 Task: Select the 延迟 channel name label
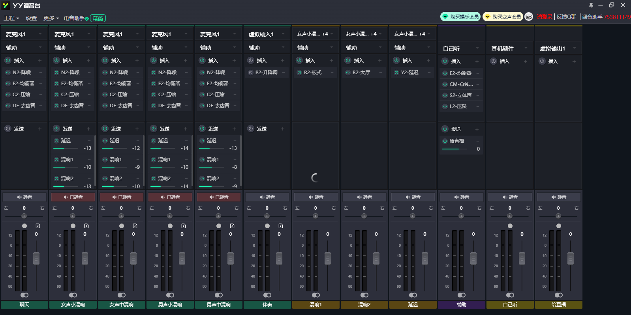coord(413,305)
